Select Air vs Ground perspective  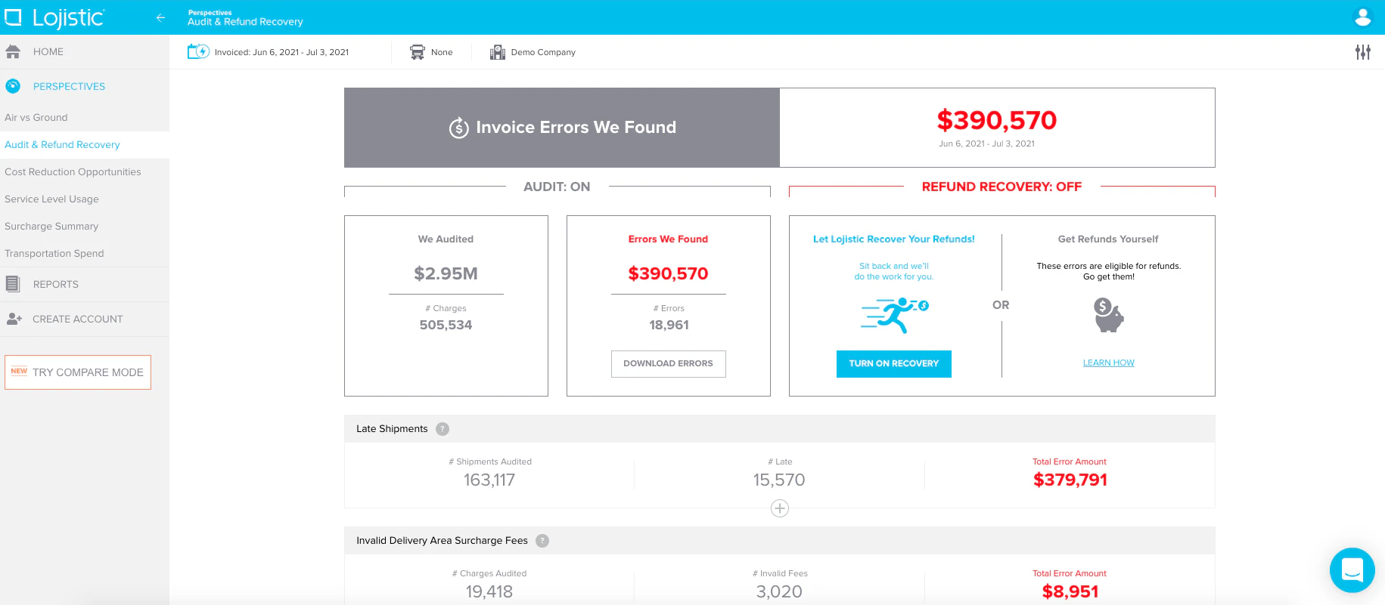[x=36, y=118]
